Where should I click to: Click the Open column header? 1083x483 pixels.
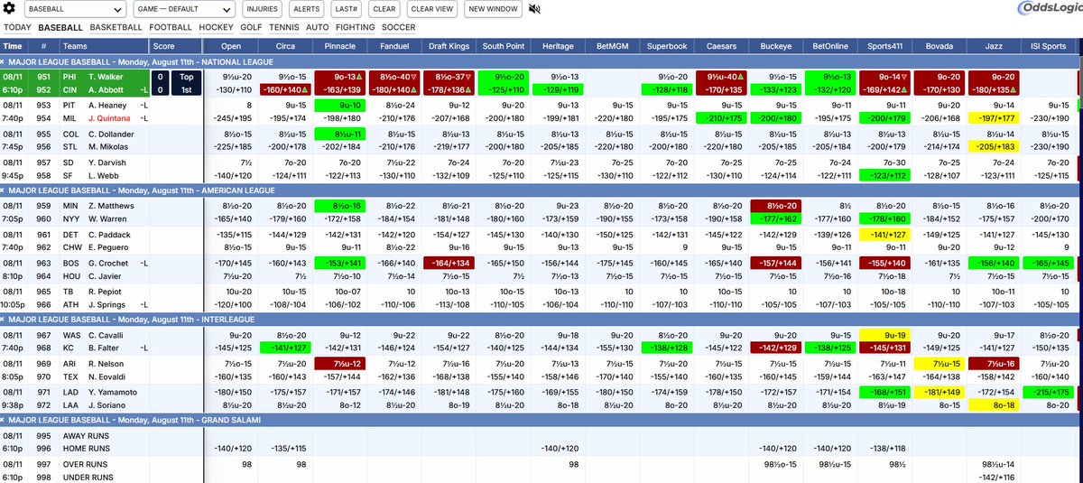click(x=232, y=46)
